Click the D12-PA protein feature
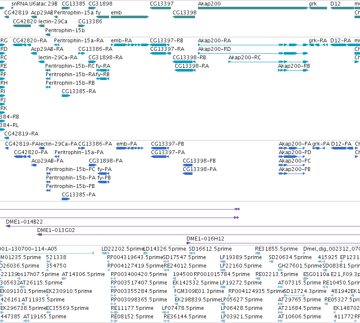This screenshot has height=323, width=360. tap(342, 148)
